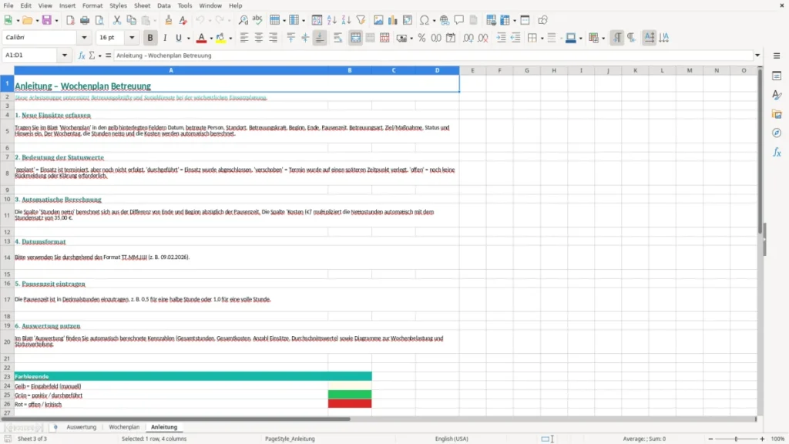Click the Function Wizard fx icon
Viewport: 789px width, 444px height.
coord(82,55)
